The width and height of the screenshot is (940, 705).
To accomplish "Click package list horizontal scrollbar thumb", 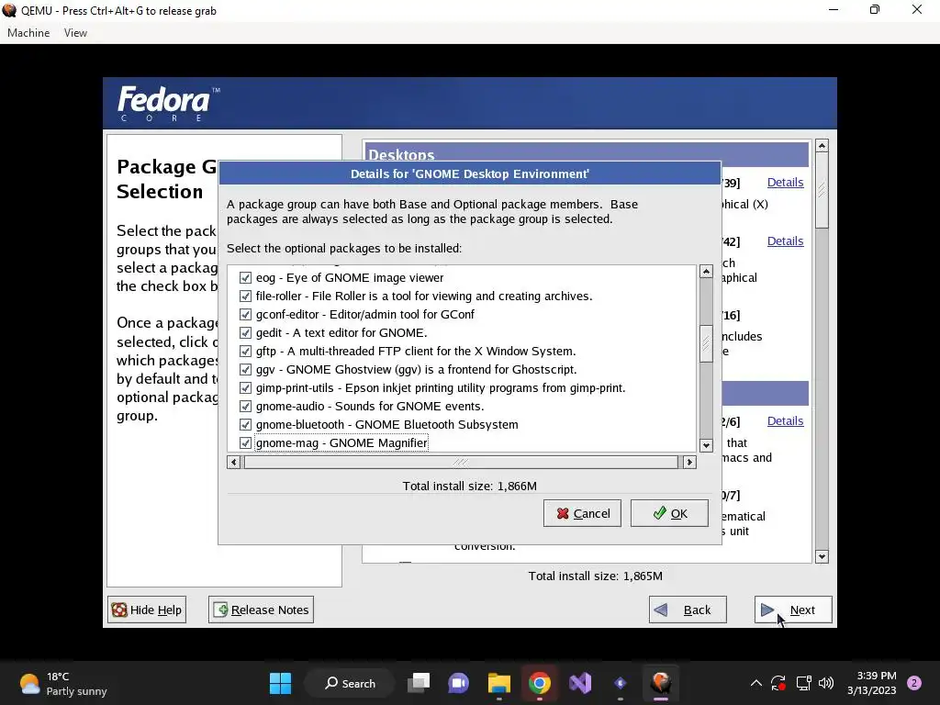I will 461,463.
